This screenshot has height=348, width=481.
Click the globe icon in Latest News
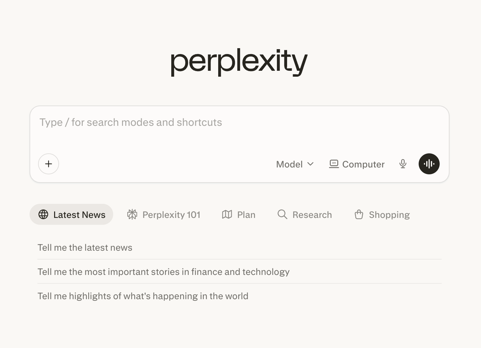tap(43, 215)
